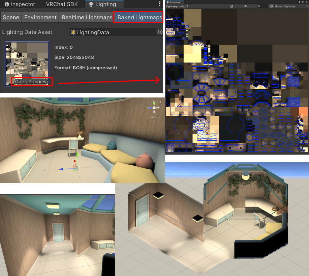The height and width of the screenshot is (276, 309).
Task: Maximize the Preview window
Action: click(303, 2)
